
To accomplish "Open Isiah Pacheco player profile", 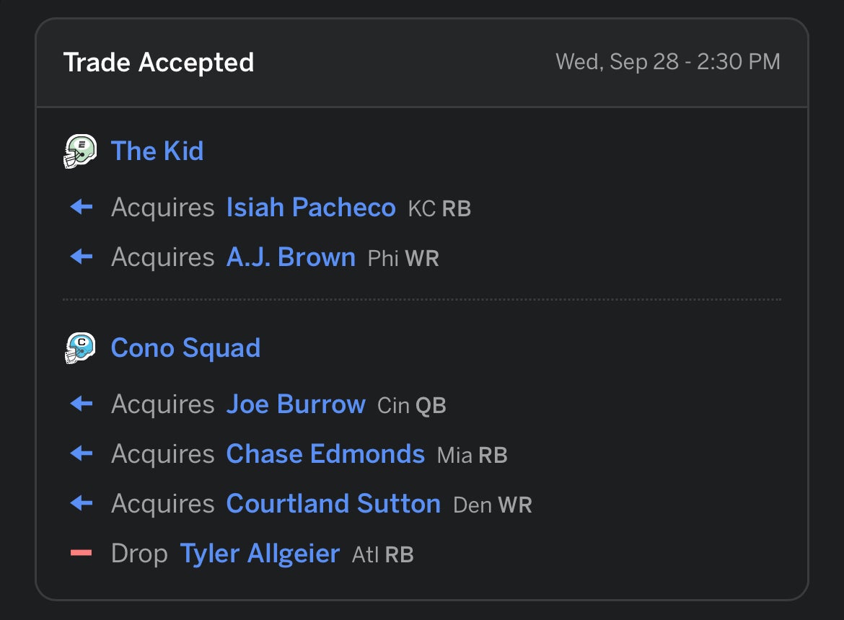I will click(311, 208).
